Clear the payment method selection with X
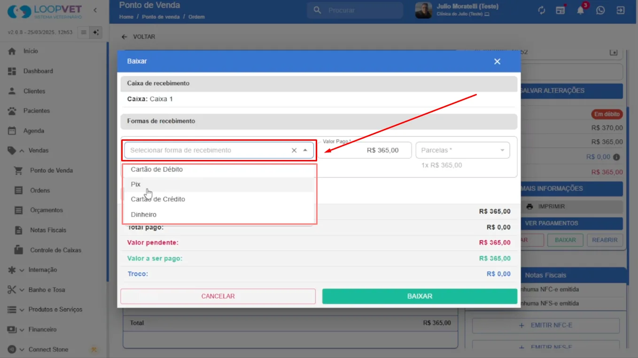 click(294, 150)
